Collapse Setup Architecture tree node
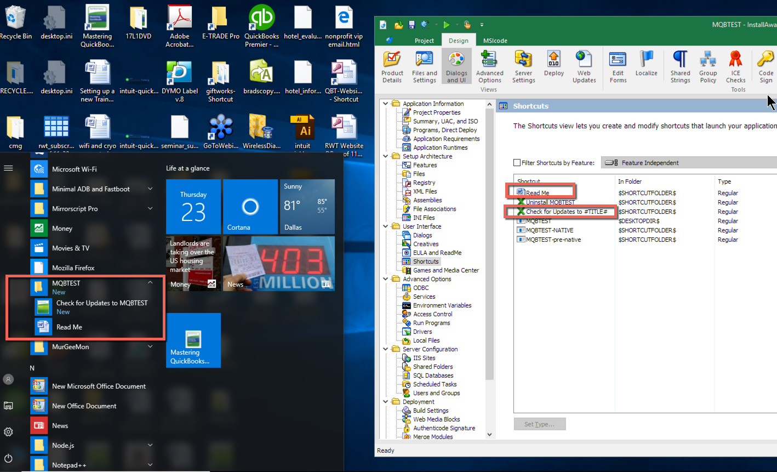The height and width of the screenshot is (472, 777). (386, 156)
